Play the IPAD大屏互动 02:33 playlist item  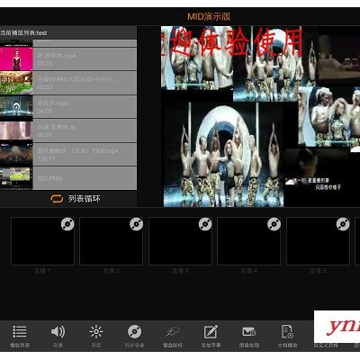[85, 83]
